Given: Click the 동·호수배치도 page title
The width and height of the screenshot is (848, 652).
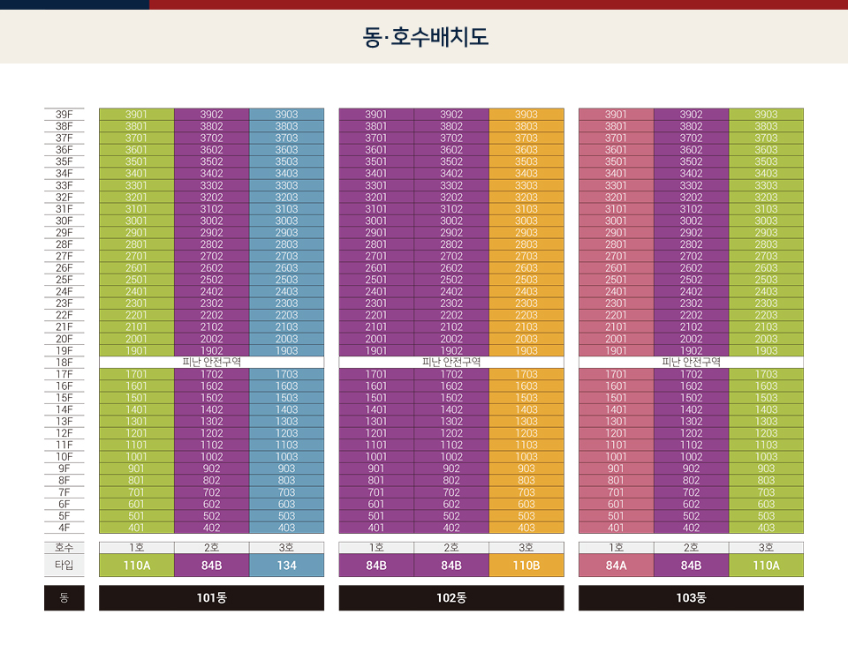Looking at the screenshot, I should [425, 37].
